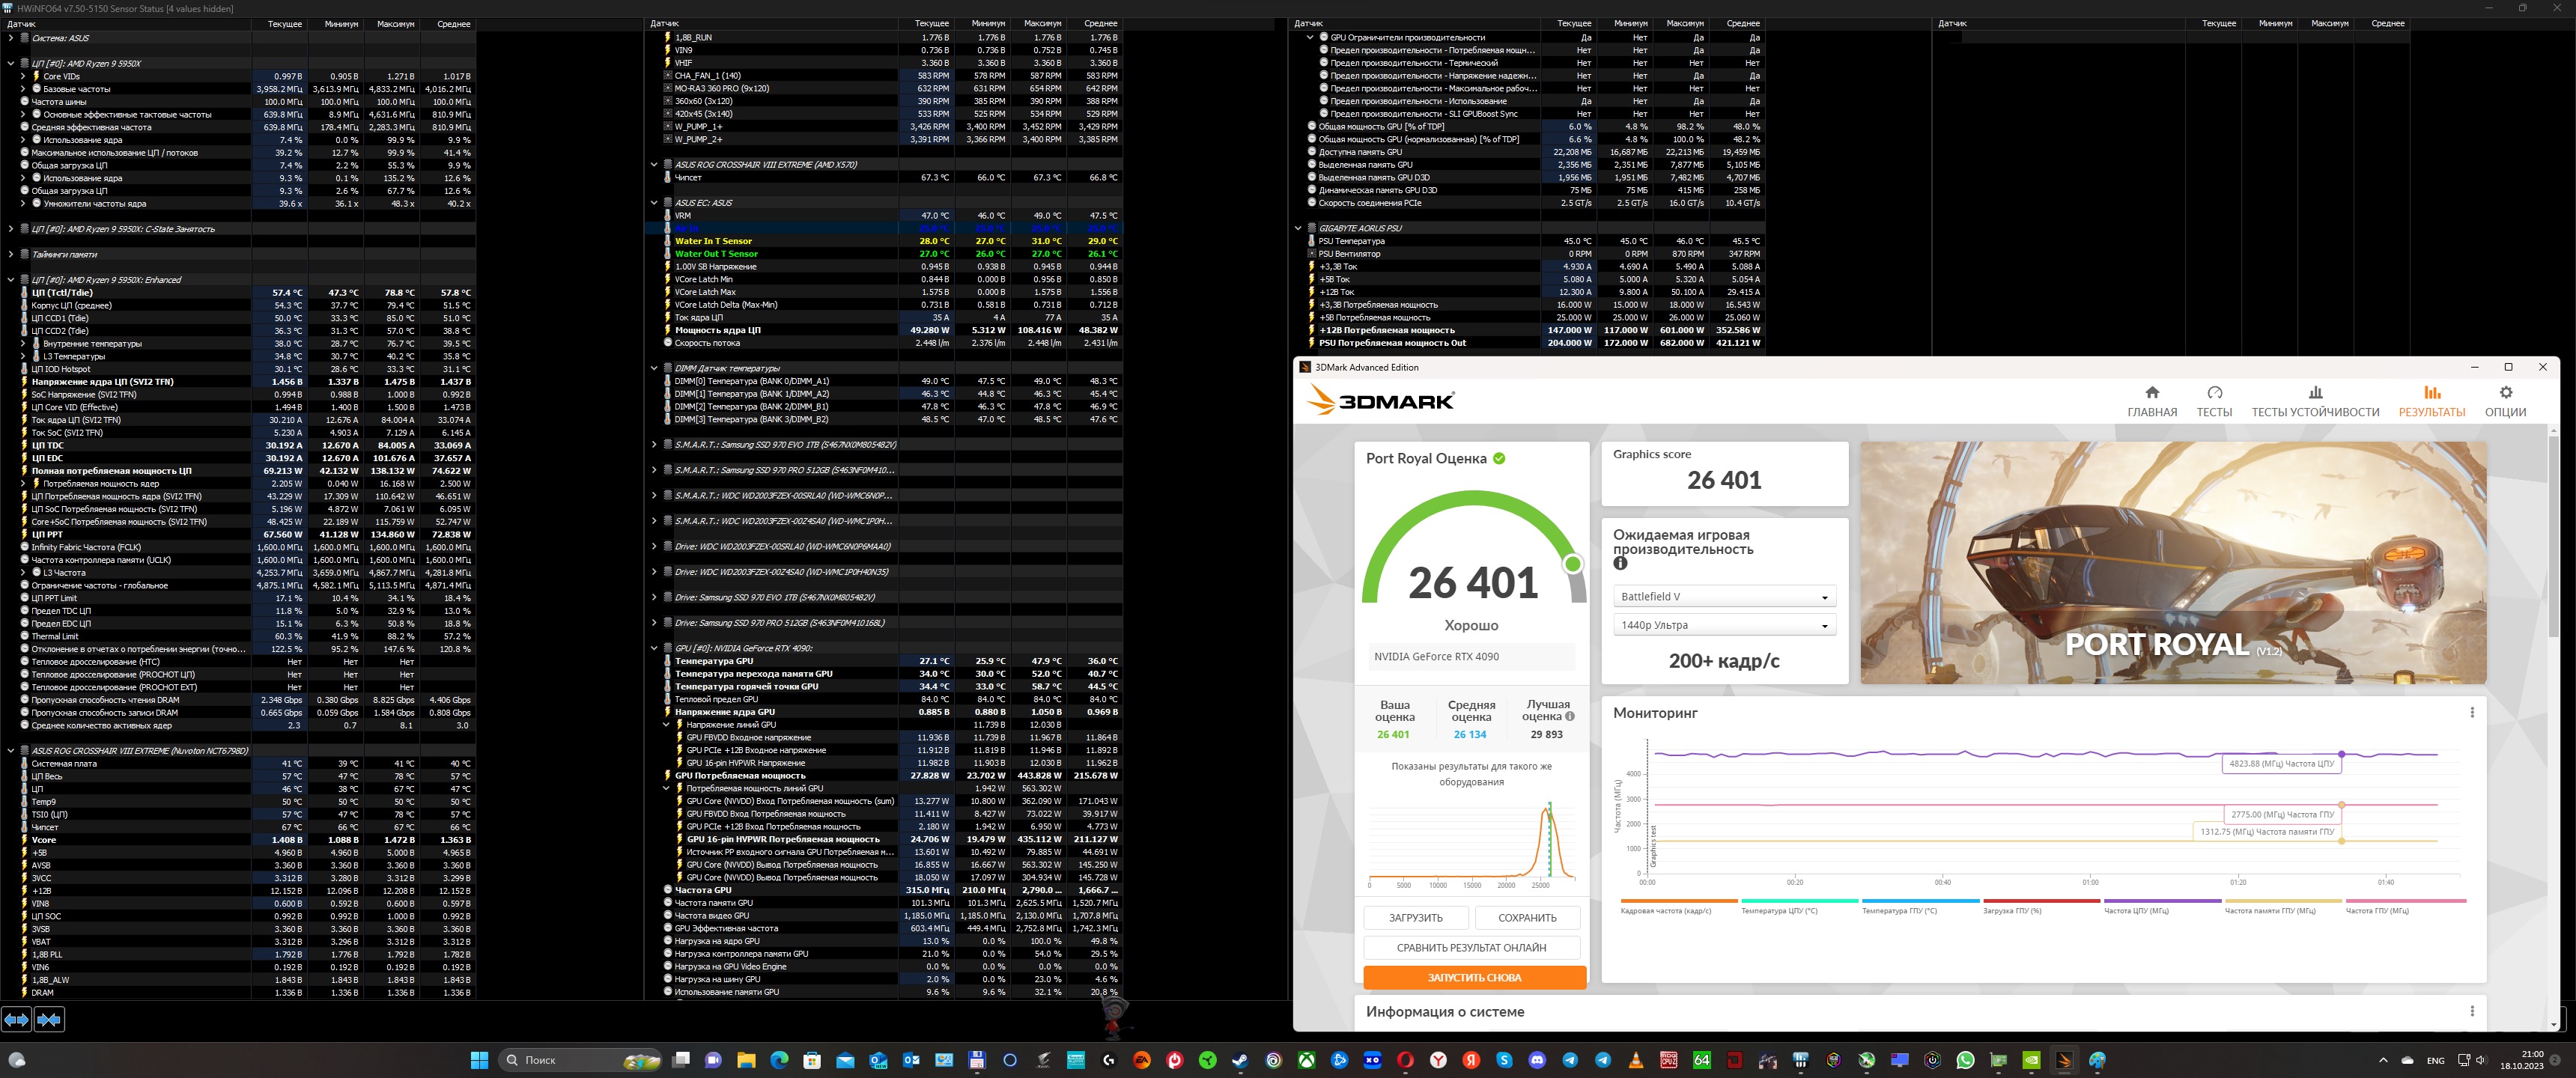Click info icon beside expected gaming performance

point(1620,564)
